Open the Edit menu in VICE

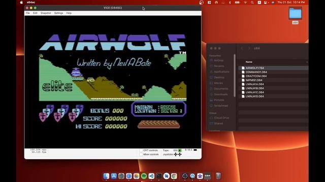pyautogui.click(x=35, y=13)
